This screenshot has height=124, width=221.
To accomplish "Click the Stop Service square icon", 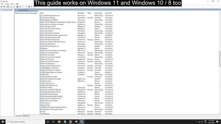I will coord(29,7).
